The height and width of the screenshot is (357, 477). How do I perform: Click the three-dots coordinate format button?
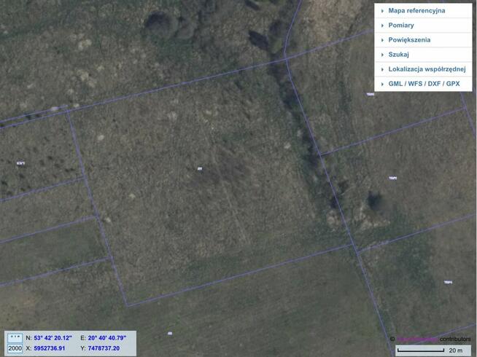(x=15, y=338)
